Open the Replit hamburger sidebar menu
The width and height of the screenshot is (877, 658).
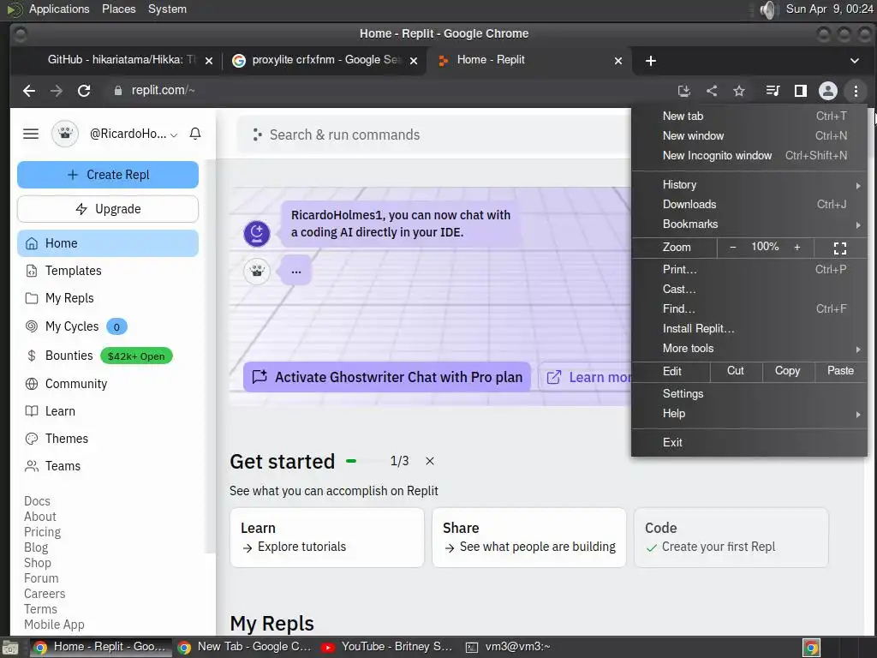[31, 134]
